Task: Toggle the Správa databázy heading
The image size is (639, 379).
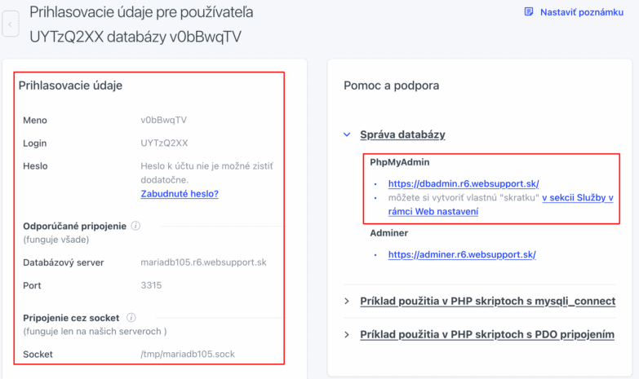Action: 402,134
